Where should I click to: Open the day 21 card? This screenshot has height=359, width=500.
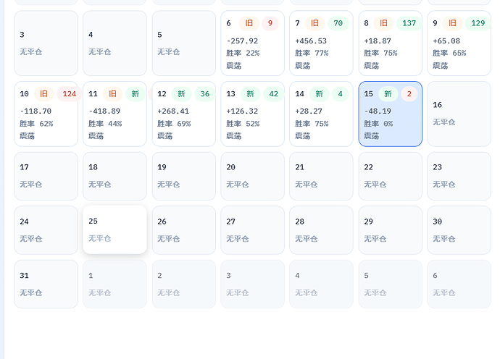click(321, 176)
